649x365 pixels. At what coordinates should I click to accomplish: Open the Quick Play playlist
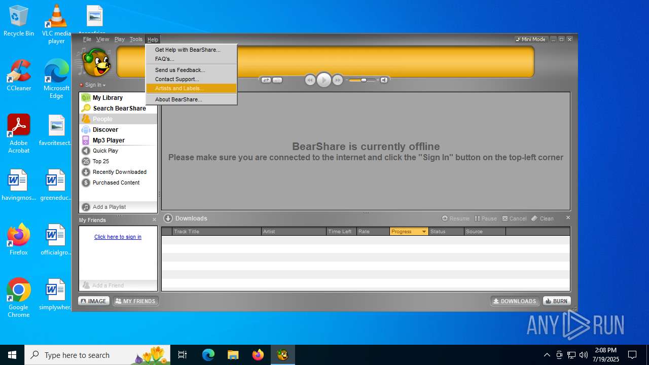coord(118,151)
